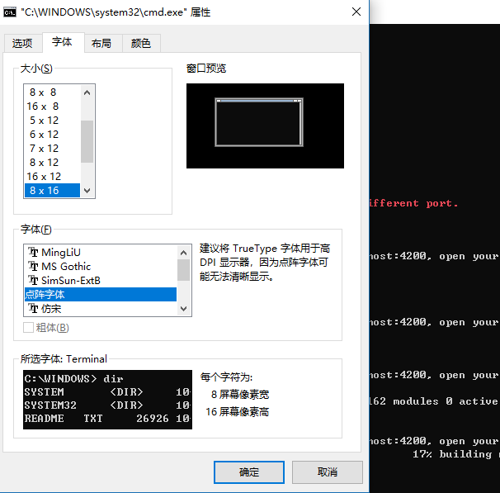Switch to the 选项 tab
The image size is (500, 493).
22,43
